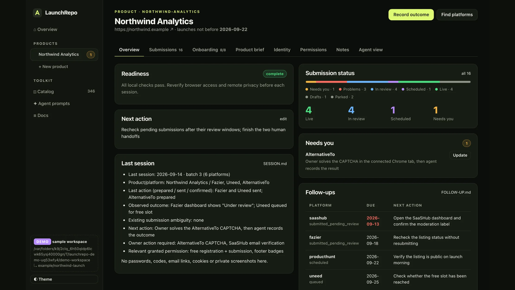Click the submission status progress bar

tap(388, 82)
